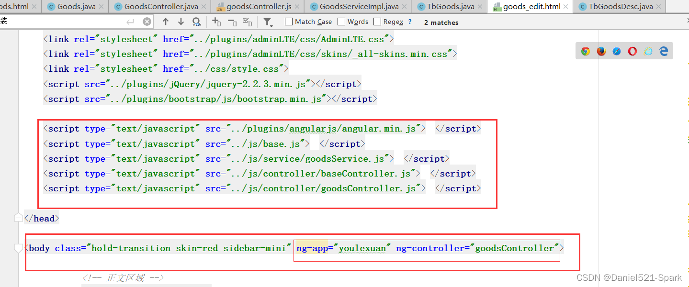
Task: Click the hold-transition class value
Action: click(x=131, y=248)
